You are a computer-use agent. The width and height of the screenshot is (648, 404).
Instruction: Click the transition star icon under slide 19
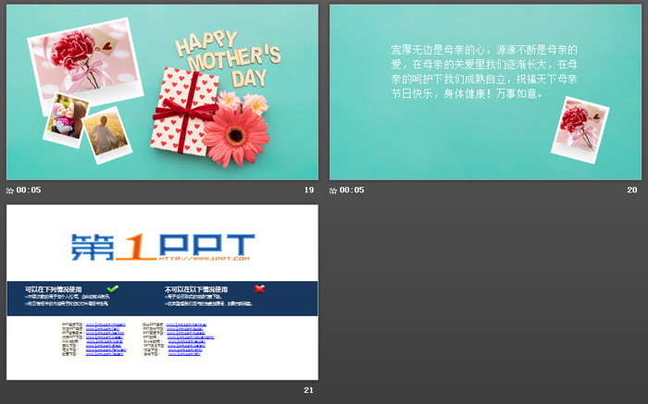[x=10, y=190]
